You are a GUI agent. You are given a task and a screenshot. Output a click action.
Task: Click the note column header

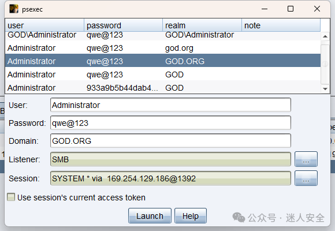click(x=281, y=25)
